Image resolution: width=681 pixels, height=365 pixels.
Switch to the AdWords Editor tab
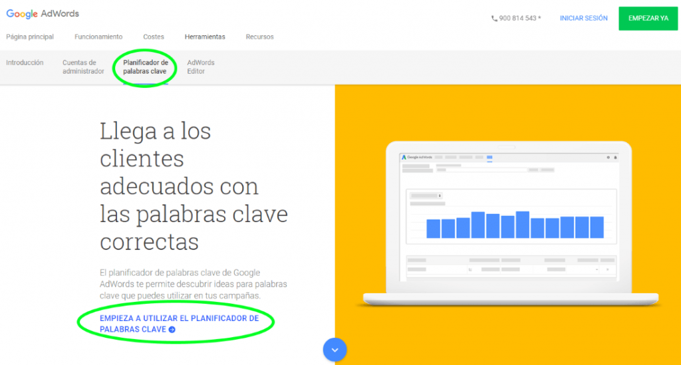[201, 67]
